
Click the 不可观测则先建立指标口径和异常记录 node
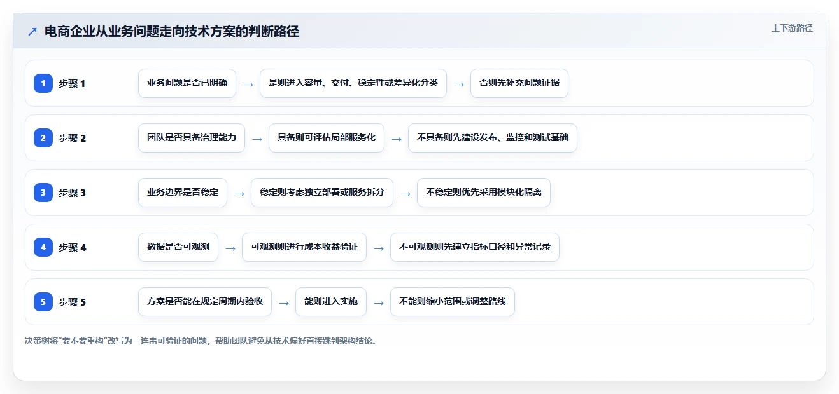pos(475,247)
